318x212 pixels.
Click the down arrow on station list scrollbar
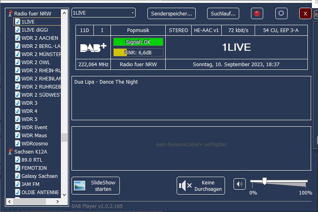pos(64,195)
